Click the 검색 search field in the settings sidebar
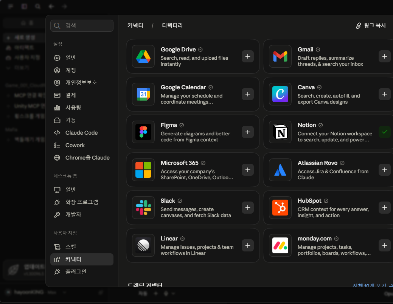The width and height of the screenshot is (393, 304). (x=82, y=26)
